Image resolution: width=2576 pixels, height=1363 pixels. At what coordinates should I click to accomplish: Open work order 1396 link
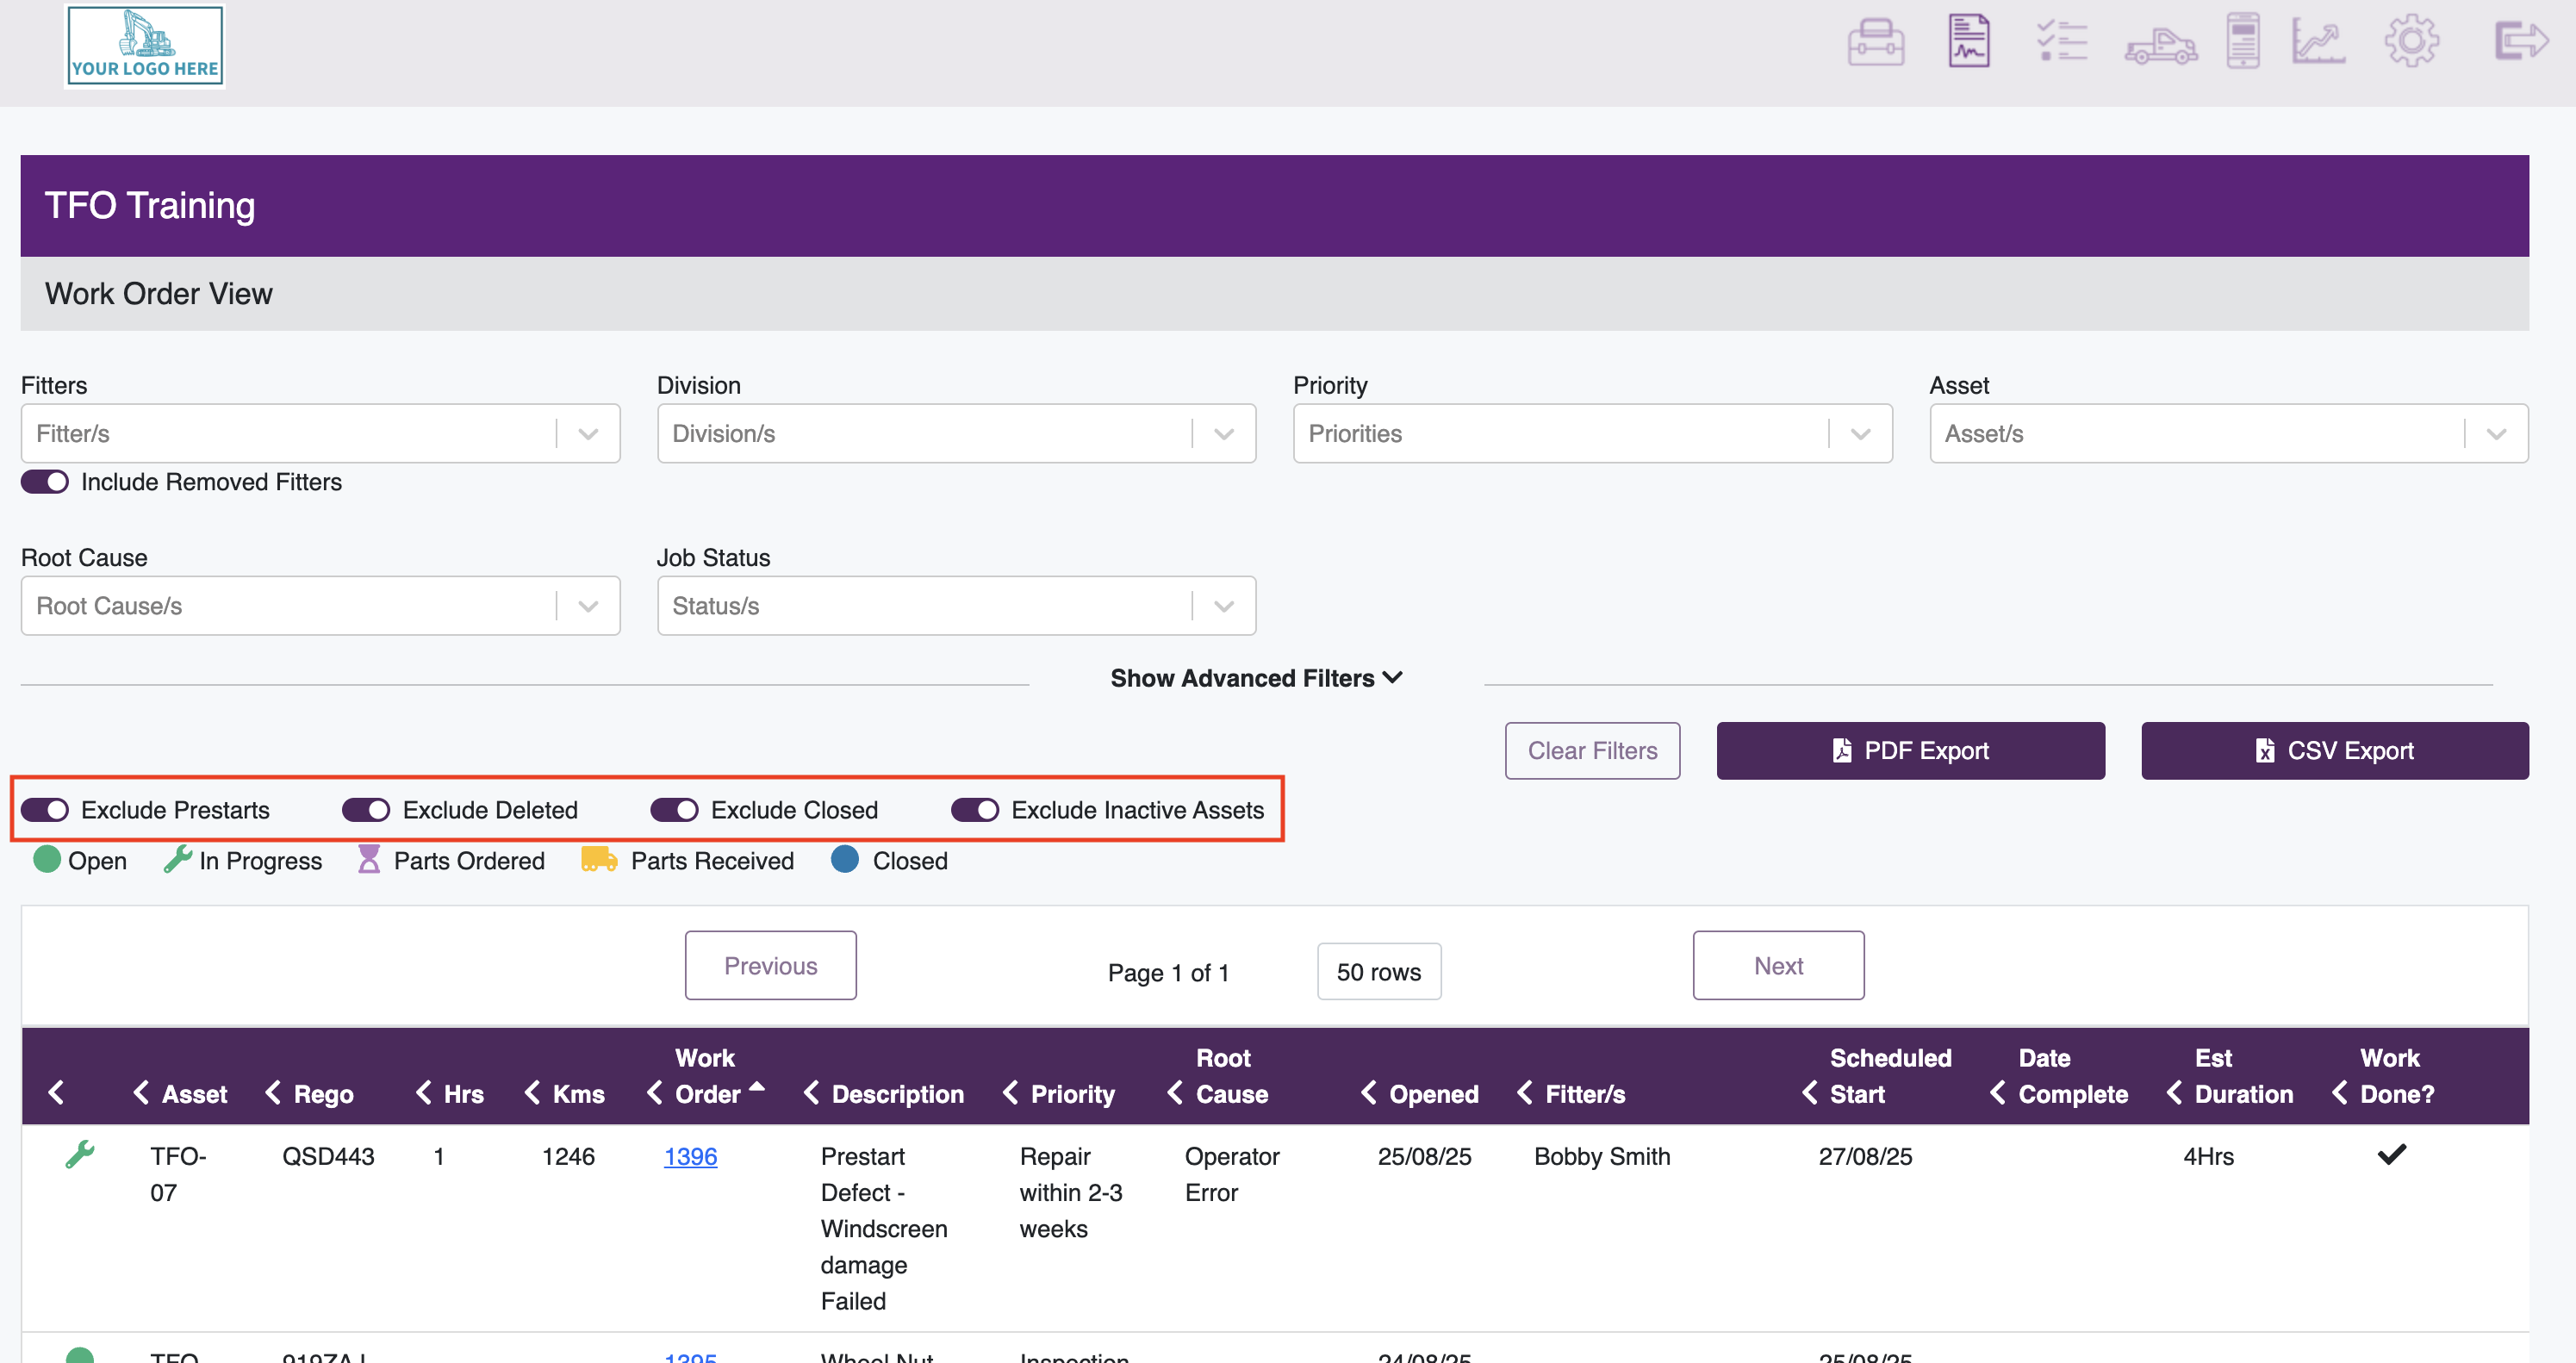(x=690, y=1156)
